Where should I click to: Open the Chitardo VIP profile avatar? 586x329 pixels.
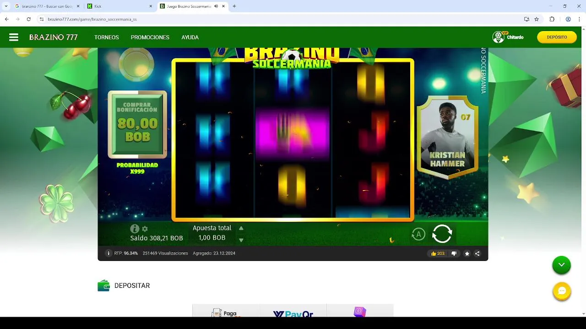tap(498, 37)
